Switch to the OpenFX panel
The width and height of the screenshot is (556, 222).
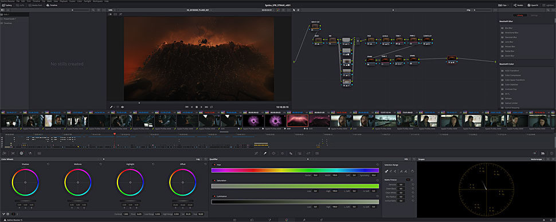pos(533,5)
